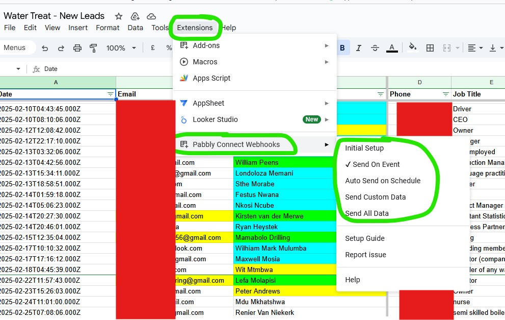The width and height of the screenshot is (505, 320).
Task: Redo the last action
Action: (x=61, y=48)
